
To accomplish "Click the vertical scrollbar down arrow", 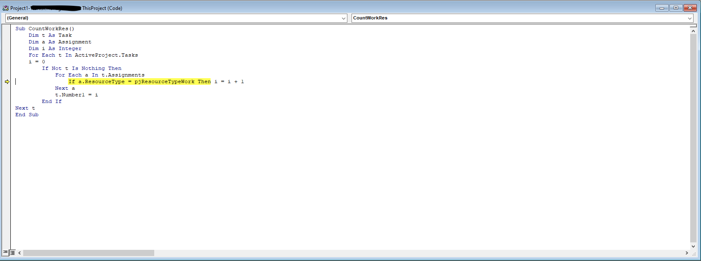I will click(x=693, y=247).
